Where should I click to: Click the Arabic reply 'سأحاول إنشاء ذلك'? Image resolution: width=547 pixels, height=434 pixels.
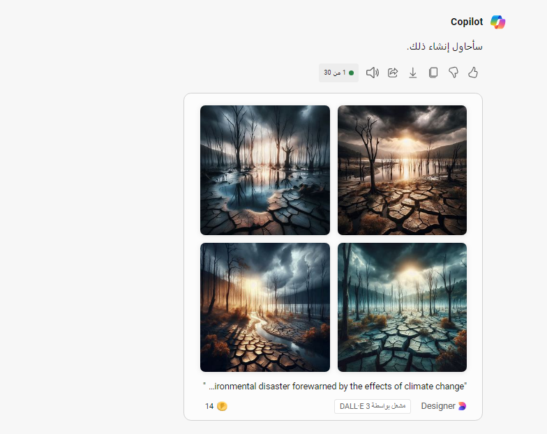tap(444, 46)
